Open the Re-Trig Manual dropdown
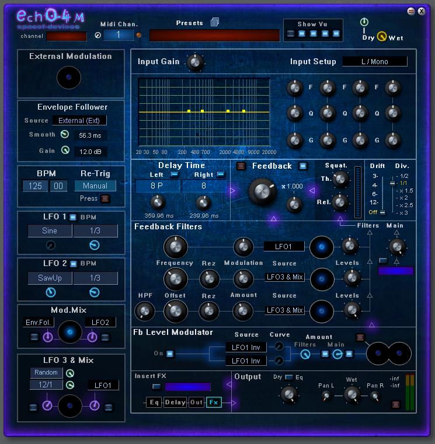Image resolution: width=435 pixels, height=444 pixels. (x=95, y=186)
